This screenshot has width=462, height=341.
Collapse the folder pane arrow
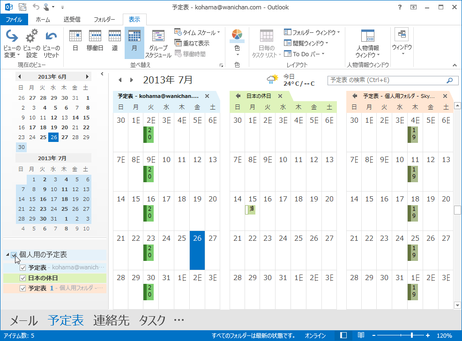pos(102,74)
